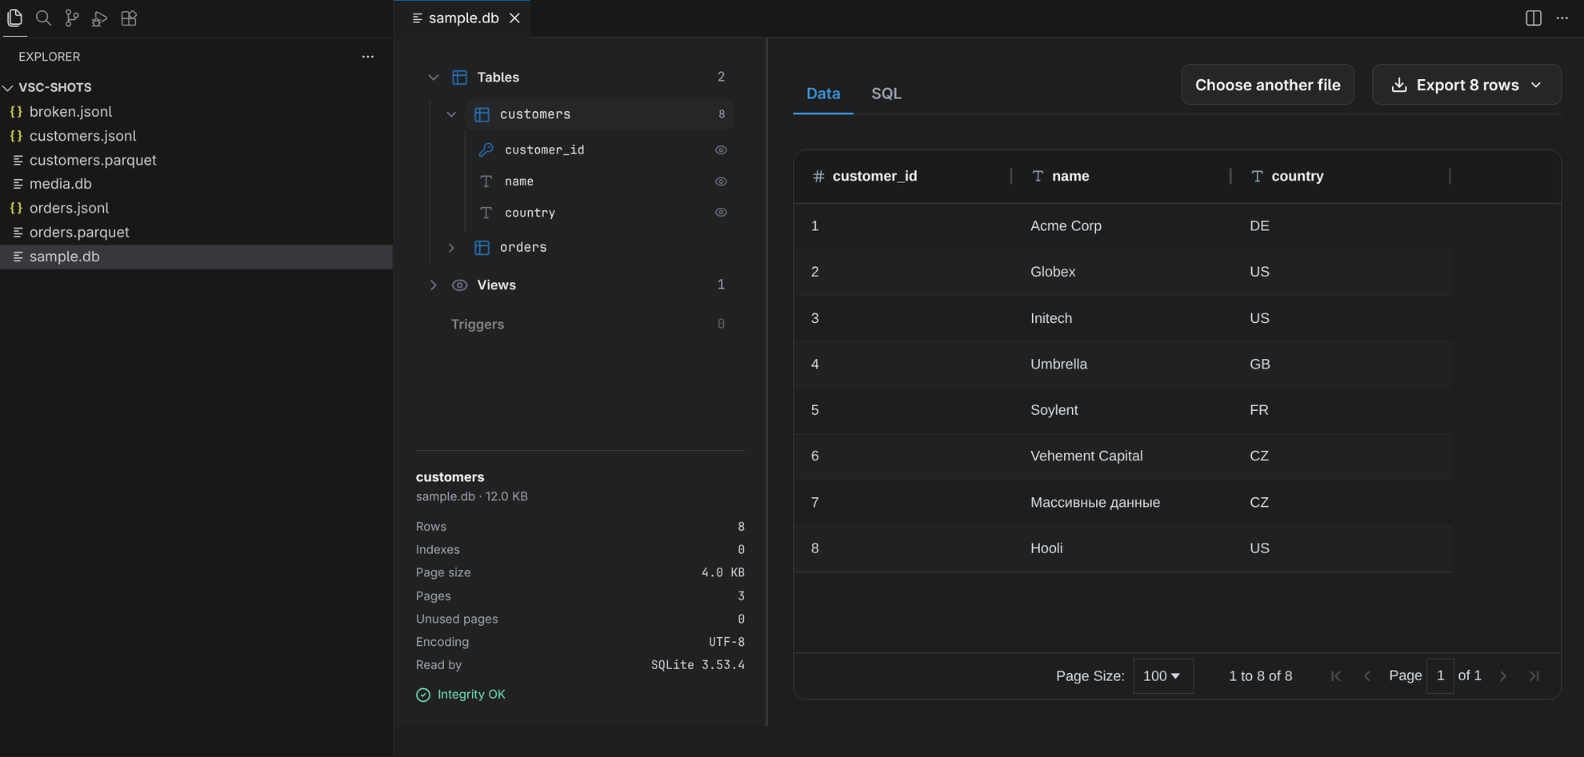Open the Run and Debug icon

tap(100, 18)
